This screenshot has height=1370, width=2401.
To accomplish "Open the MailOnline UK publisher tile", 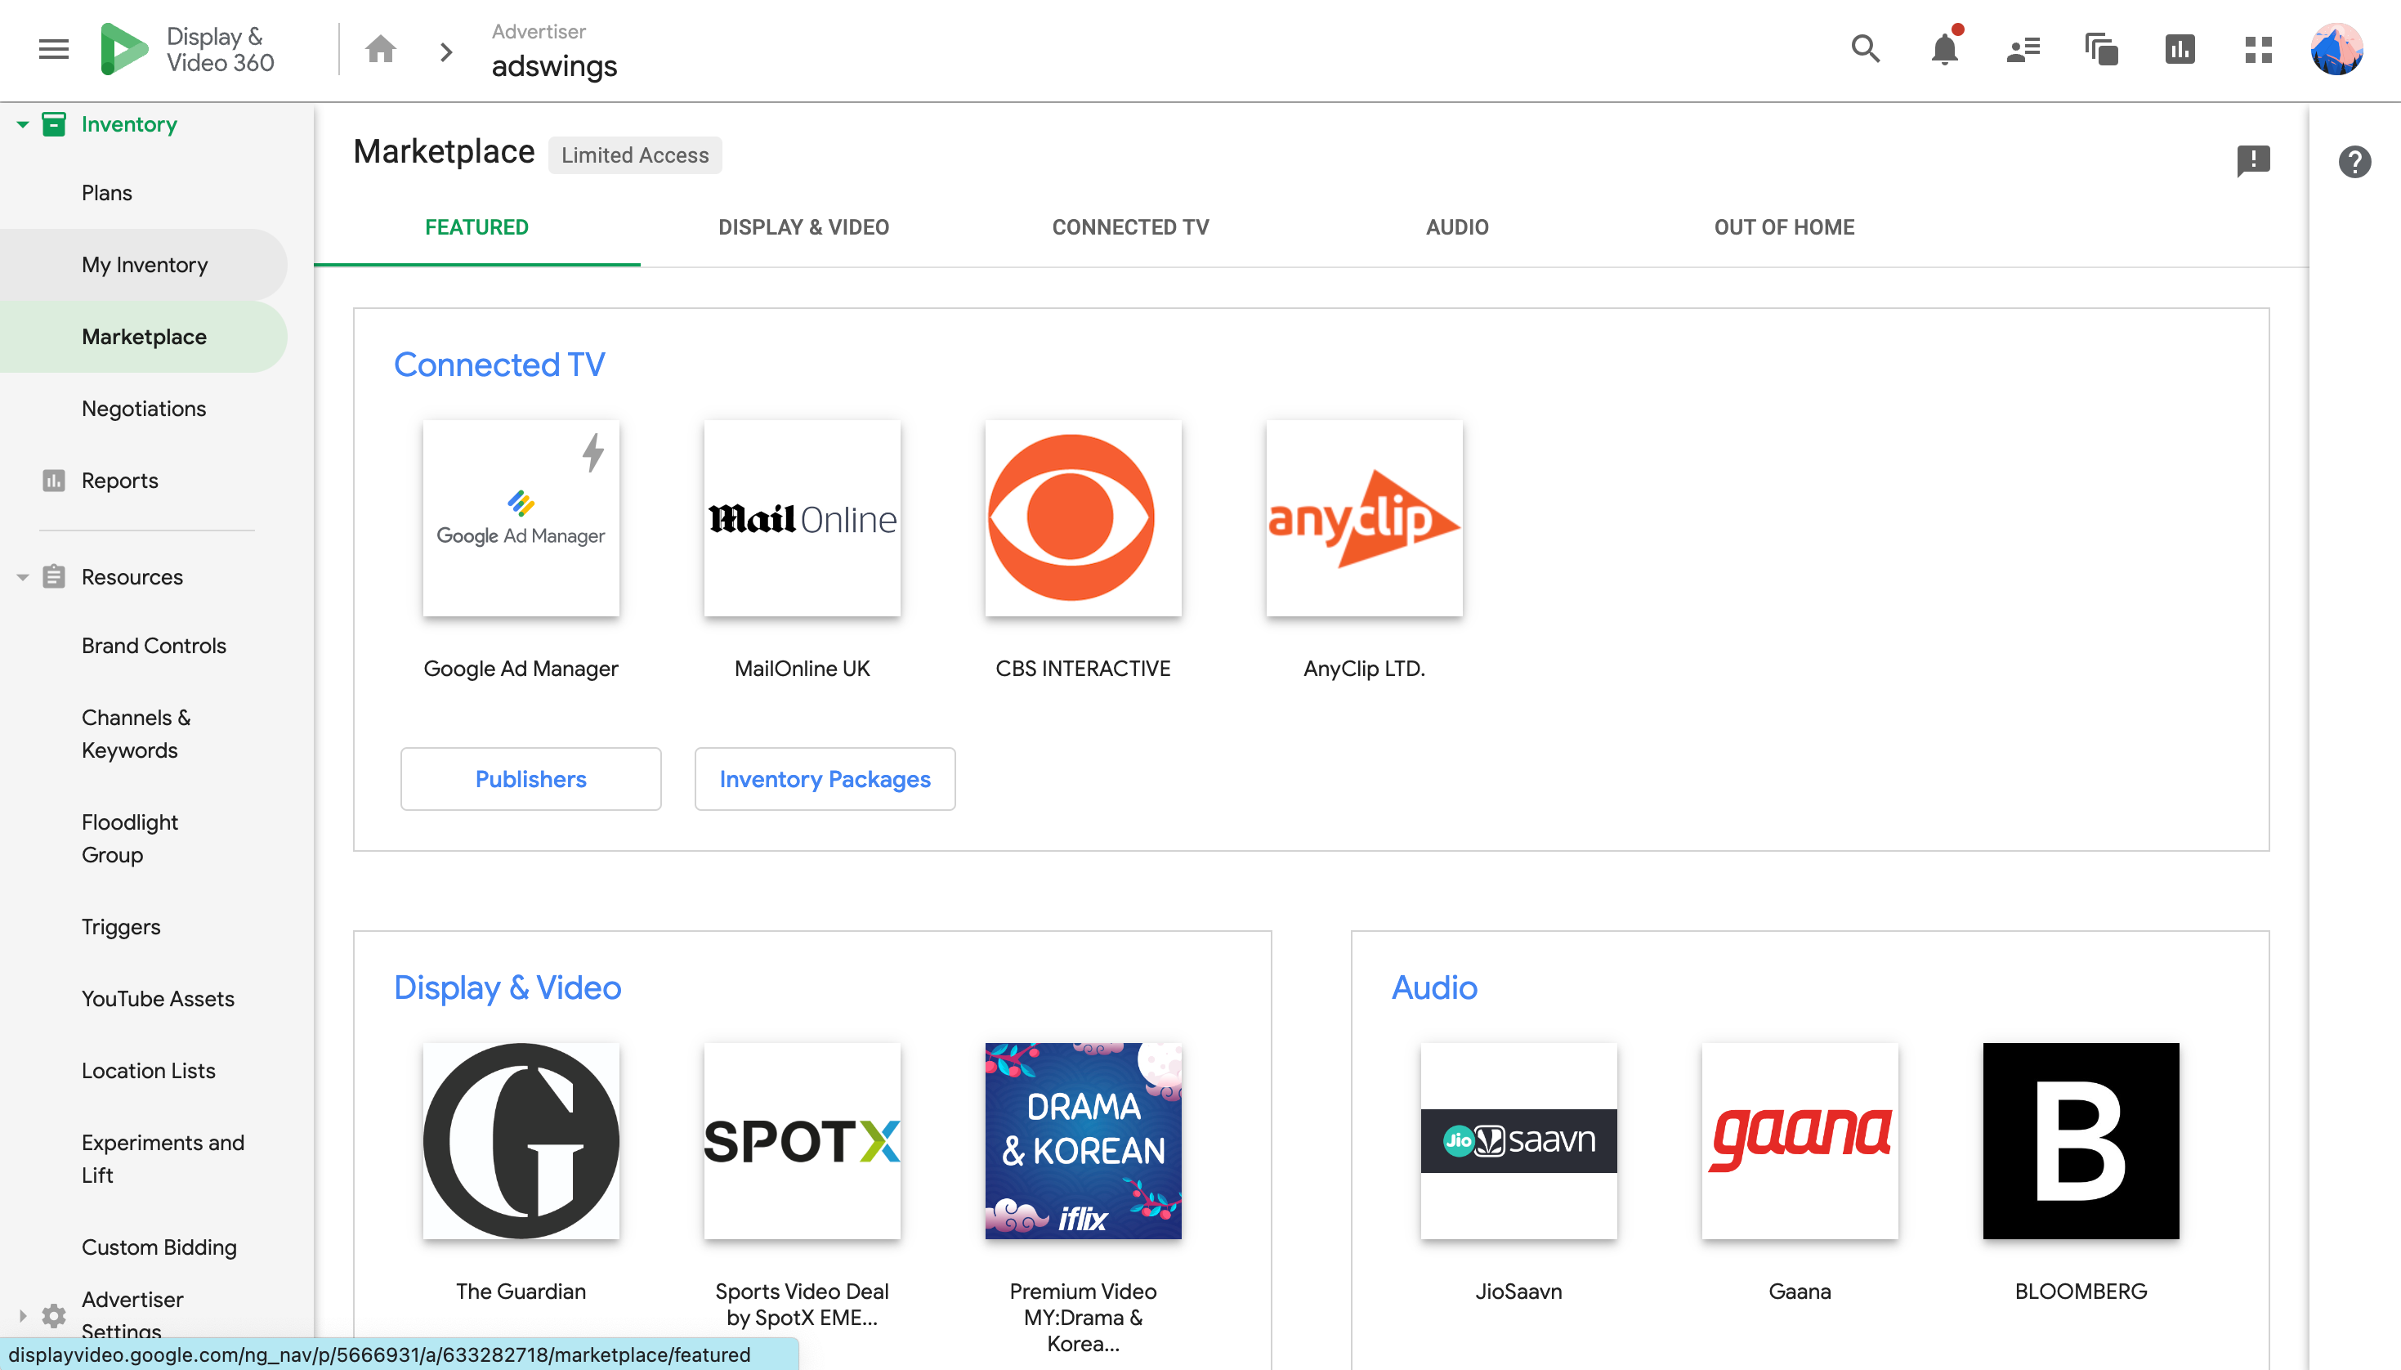I will tap(803, 518).
